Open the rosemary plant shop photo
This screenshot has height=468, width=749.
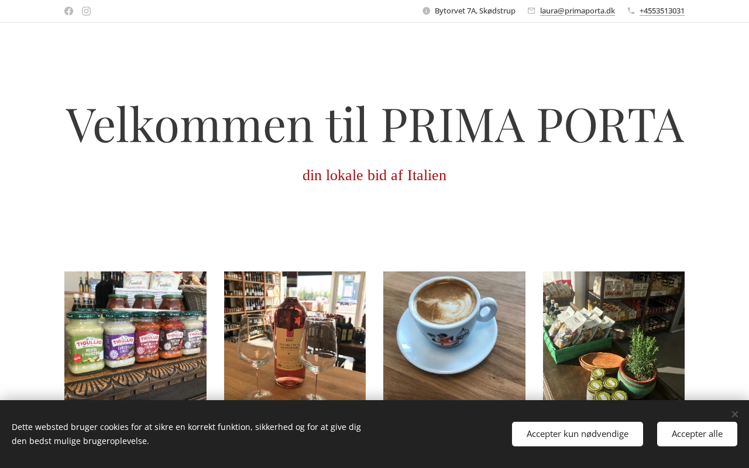[614, 336]
